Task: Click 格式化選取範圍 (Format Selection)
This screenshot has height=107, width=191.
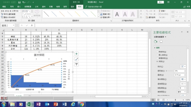Action: click(8, 14)
